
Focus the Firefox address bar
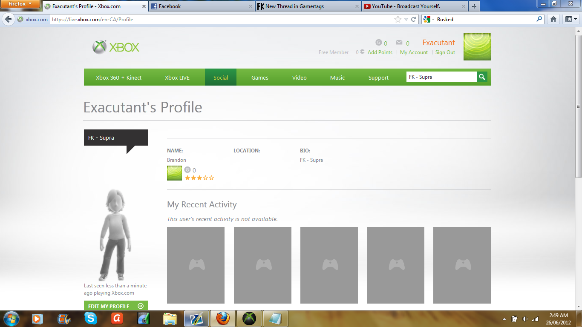click(x=222, y=19)
